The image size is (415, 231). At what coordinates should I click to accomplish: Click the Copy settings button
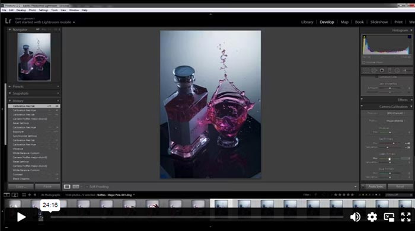click(21, 187)
